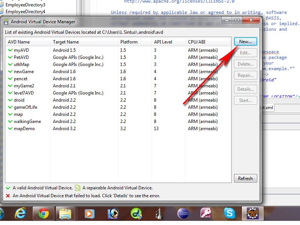The height and width of the screenshot is (225, 300).
Task: Select the pencet device
Action: (x=118, y=79)
